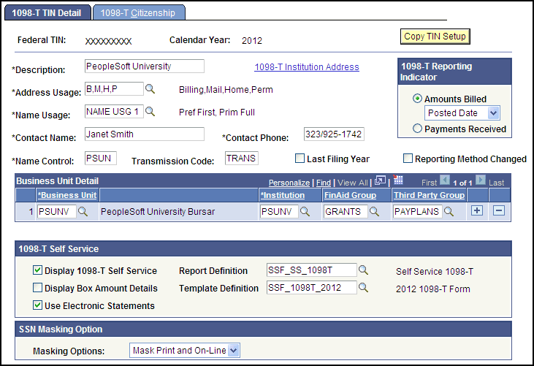Click Calendar Year value 2012
This screenshot has height=366, width=534.
252,40
